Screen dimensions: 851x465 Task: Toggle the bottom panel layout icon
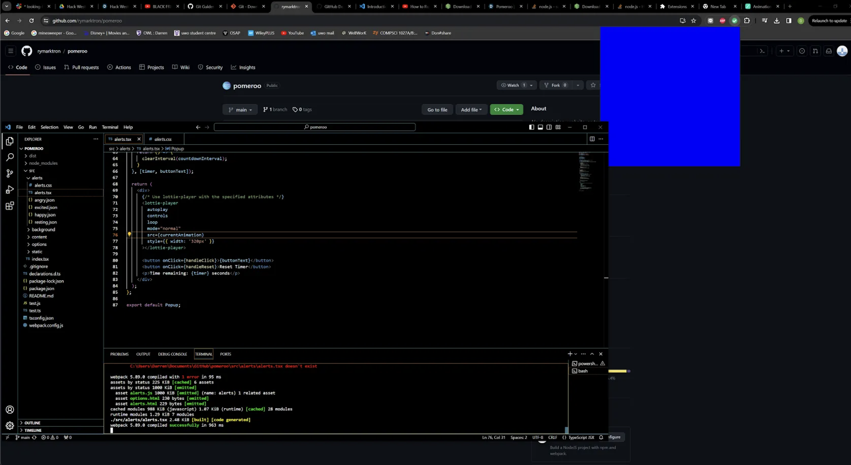point(540,127)
